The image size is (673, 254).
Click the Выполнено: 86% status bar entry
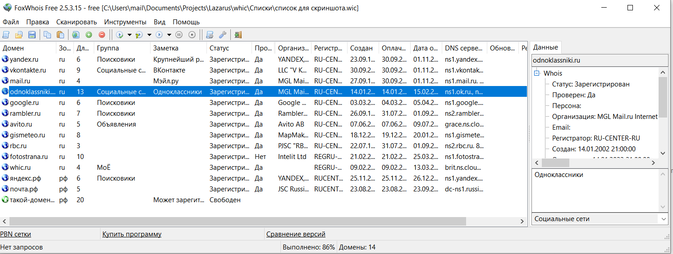(x=309, y=247)
